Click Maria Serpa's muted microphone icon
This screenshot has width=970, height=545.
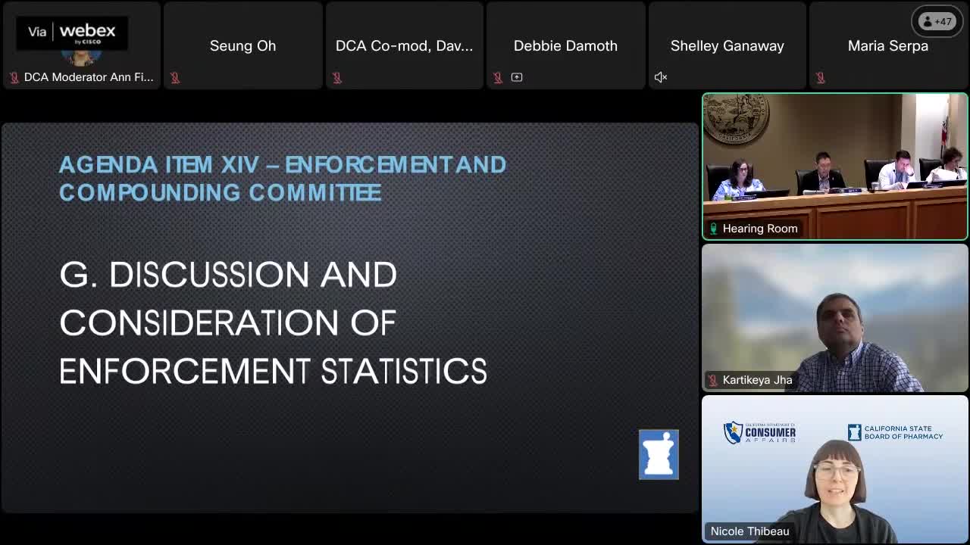[821, 77]
